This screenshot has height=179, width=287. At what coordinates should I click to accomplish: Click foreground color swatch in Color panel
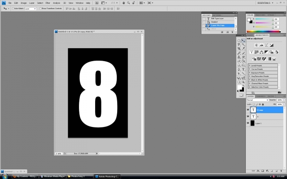coord(249,20)
